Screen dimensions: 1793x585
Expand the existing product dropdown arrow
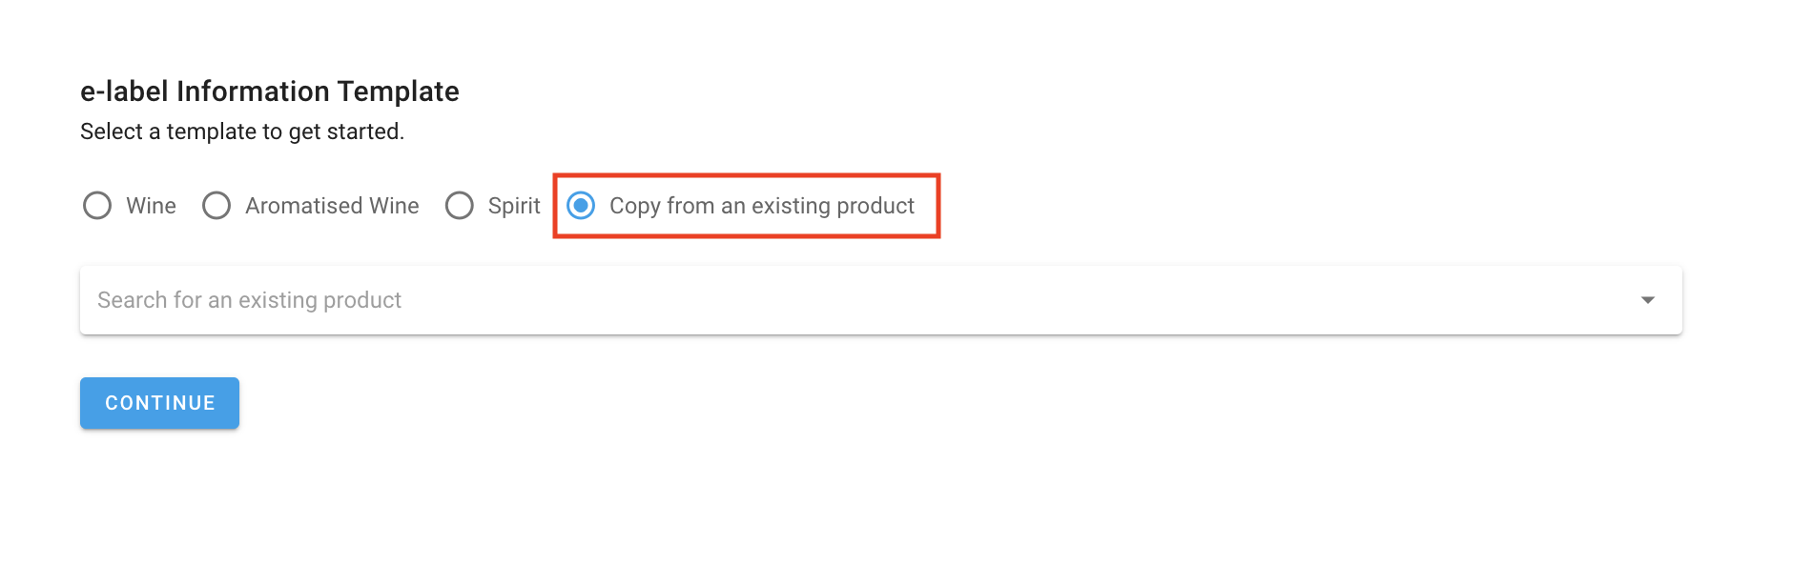pyautogui.click(x=1647, y=300)
